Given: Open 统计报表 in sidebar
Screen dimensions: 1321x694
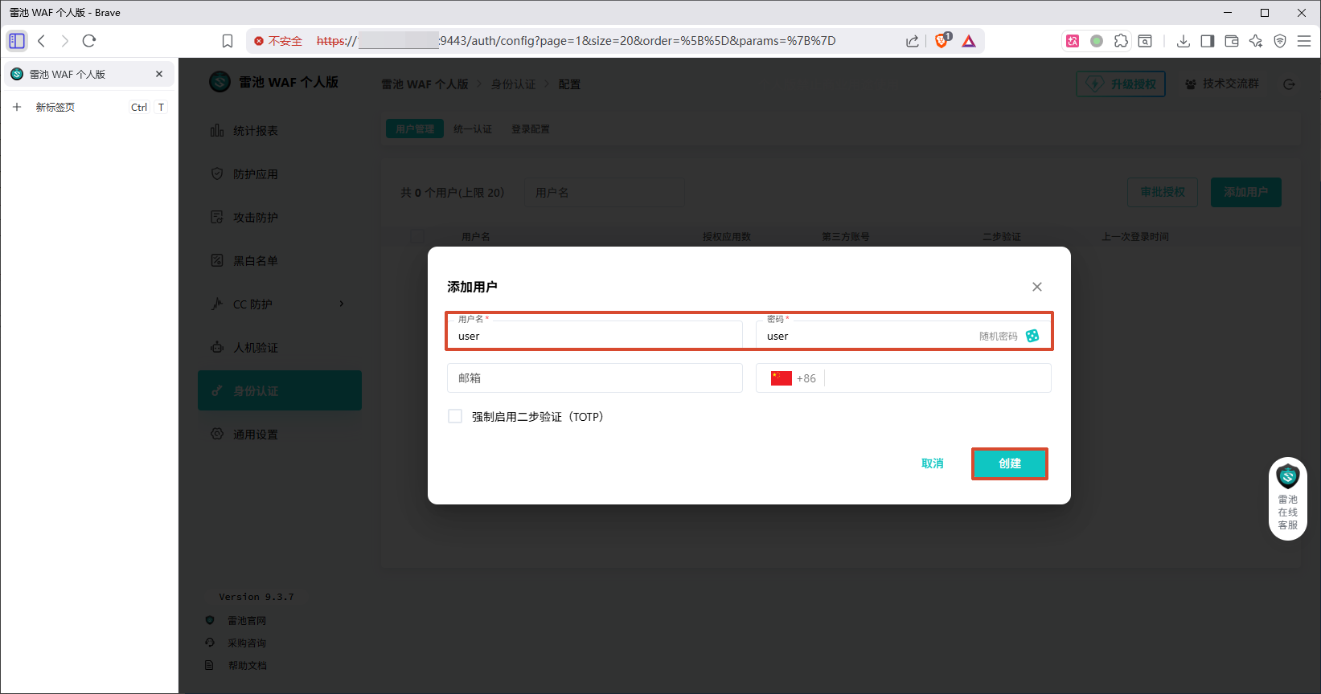Looking at the screenshot, I should tap(280, 131).
